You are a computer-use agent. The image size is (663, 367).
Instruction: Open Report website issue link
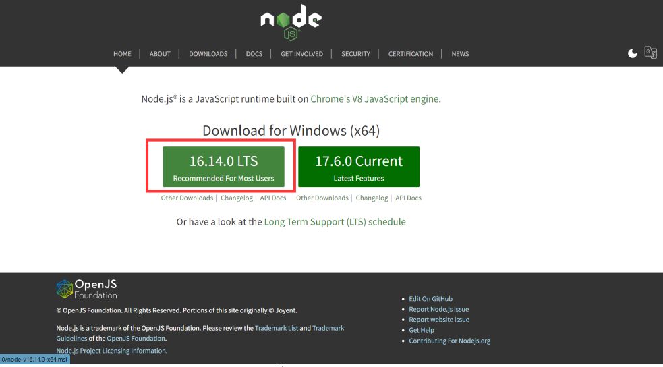point(439,320)
